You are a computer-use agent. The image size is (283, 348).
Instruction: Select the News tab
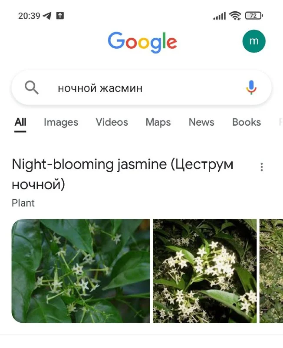pyautogui.click(x=201, y=122)
